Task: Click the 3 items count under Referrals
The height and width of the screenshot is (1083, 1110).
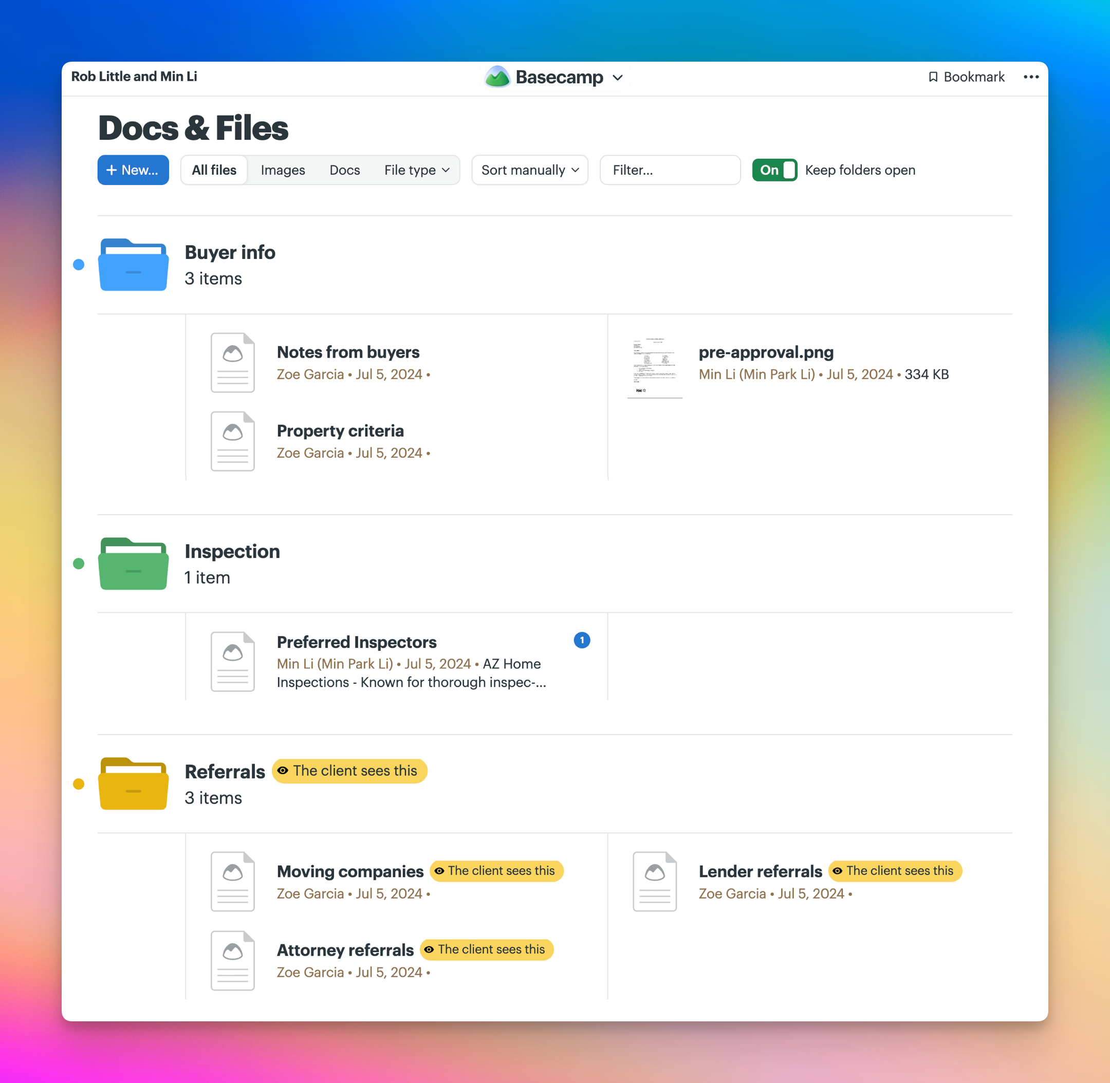Action: 213,798
